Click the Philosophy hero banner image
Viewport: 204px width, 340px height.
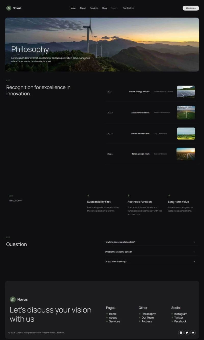[102, 45]
